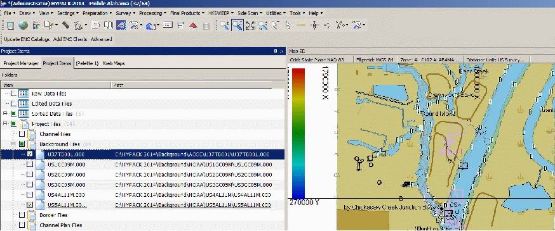555x231 pixels.
Task: Enable the US1GC09M.000 chart checkbox
Action: click(x=30, y=165)
